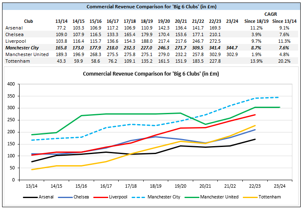The image size is (304, 208).
Task: Click Manchester City's 23/24 value 344.7
Action: coord(232,48)
